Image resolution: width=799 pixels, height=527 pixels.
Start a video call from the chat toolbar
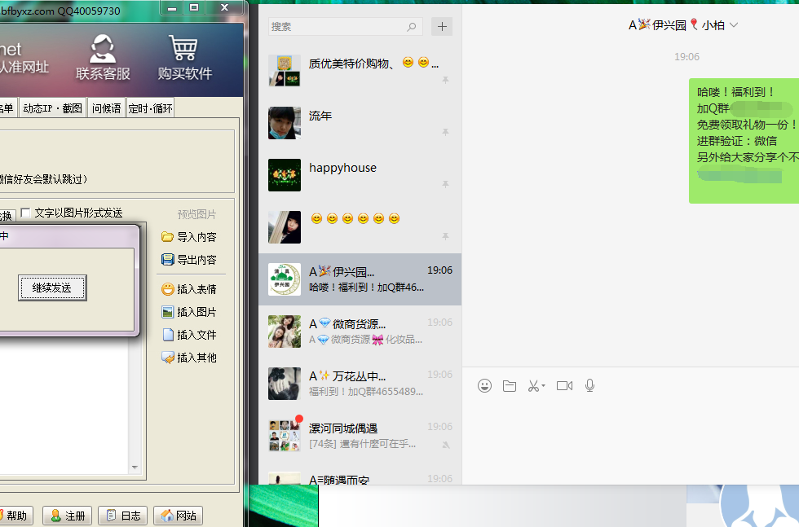(563, 385)
